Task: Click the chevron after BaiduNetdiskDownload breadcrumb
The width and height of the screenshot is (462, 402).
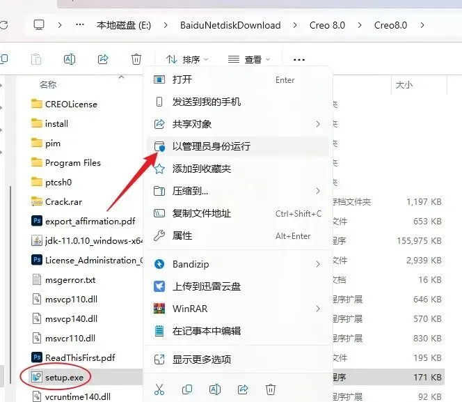Action: (295, 25)
